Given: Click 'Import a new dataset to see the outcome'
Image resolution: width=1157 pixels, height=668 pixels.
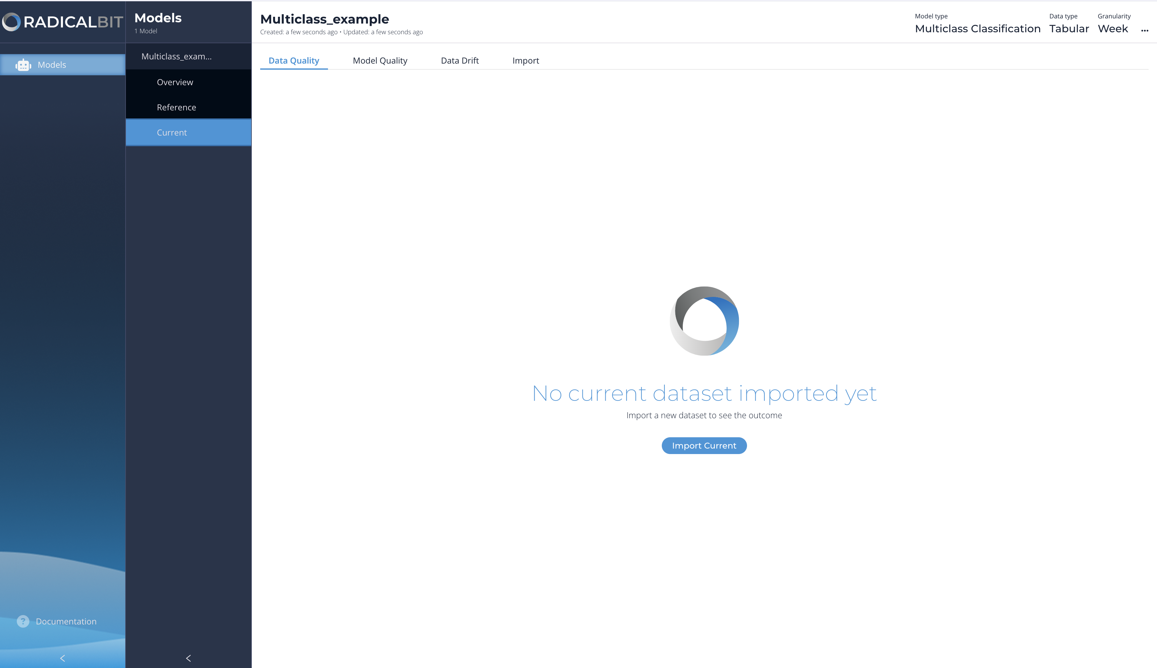Looking at the screenshot, I should 704,415.
